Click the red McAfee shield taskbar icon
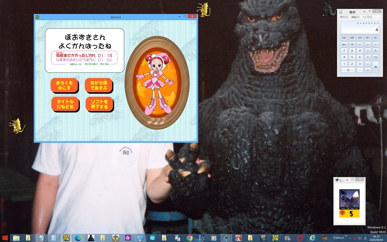 point(300,238)
